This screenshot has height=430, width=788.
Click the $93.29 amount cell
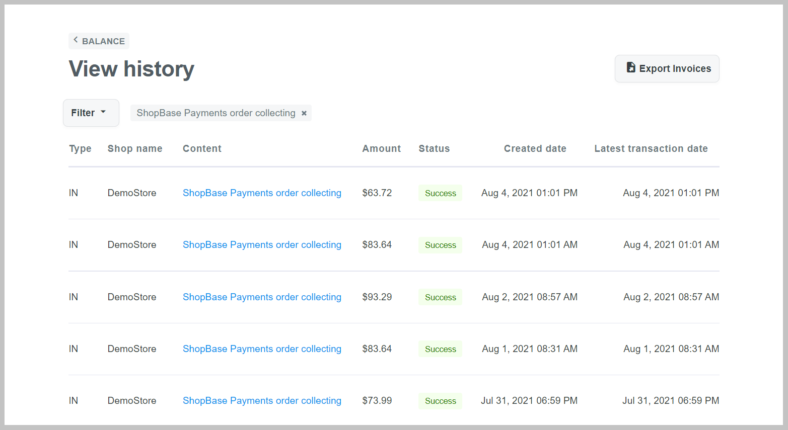[x=377, y=297]
